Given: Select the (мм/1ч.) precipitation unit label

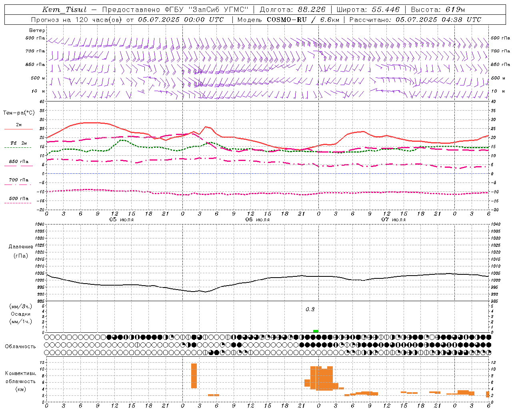Looking at the screenshot, I should (x=21, y=322).
